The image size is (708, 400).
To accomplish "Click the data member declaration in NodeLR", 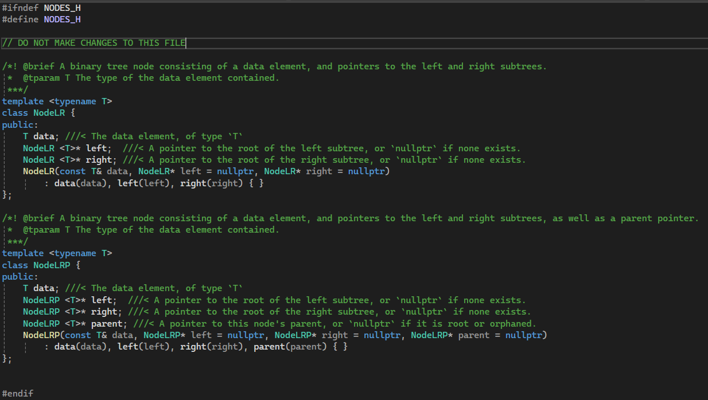I will (x=34, y=136).
